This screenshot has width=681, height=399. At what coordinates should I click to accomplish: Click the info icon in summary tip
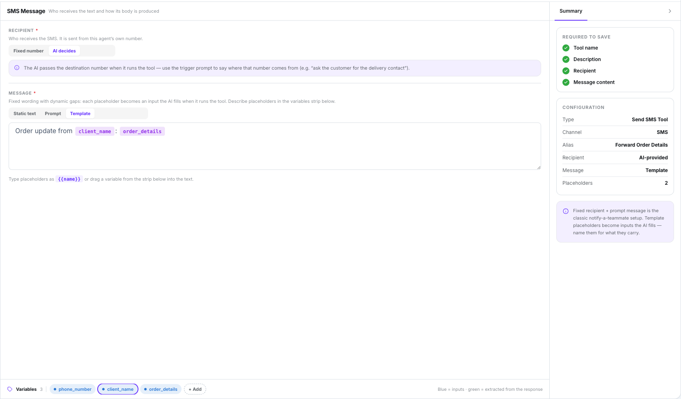point(566,211)
